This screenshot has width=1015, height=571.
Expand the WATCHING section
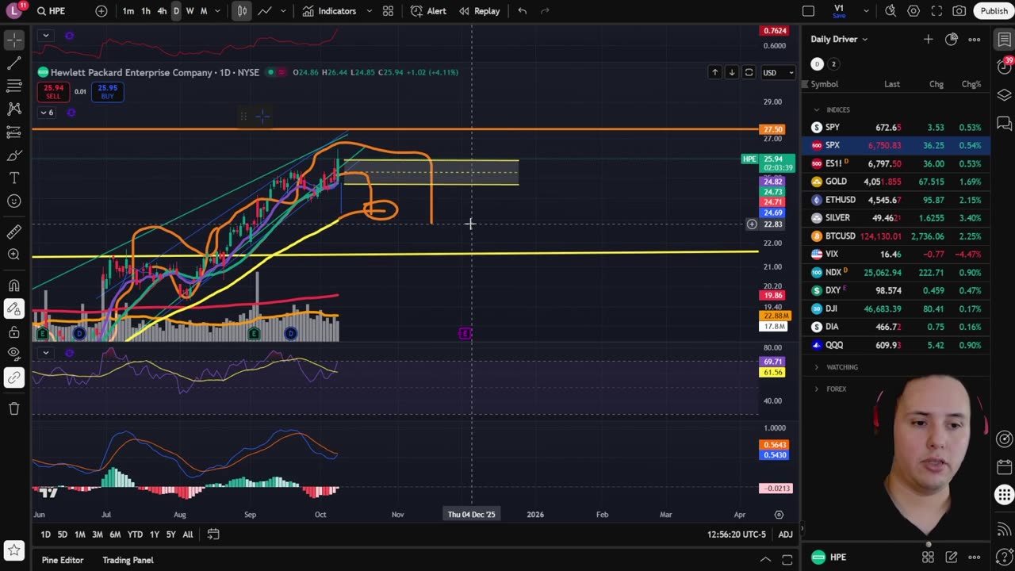pos(816,367)
